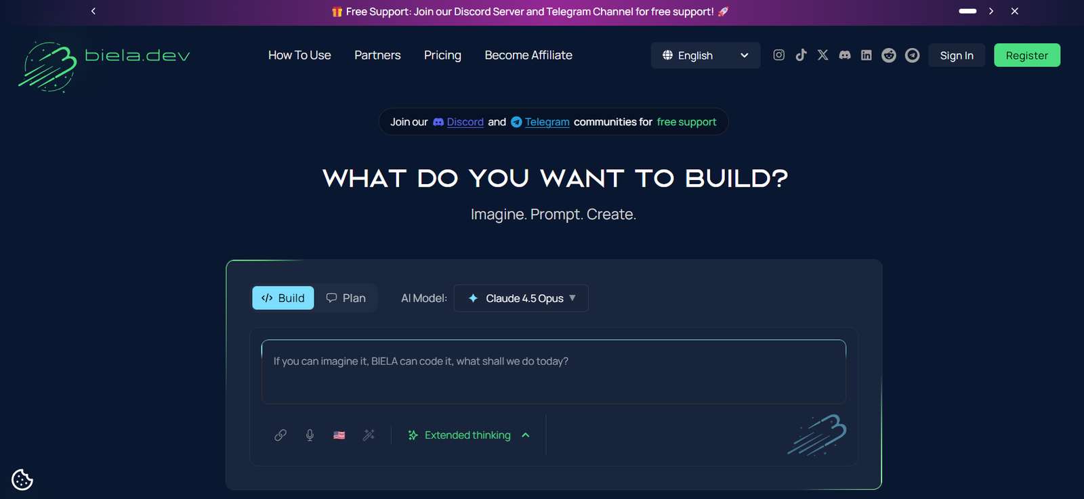
Task: Open the Instagram social icon
Action: 779,55
